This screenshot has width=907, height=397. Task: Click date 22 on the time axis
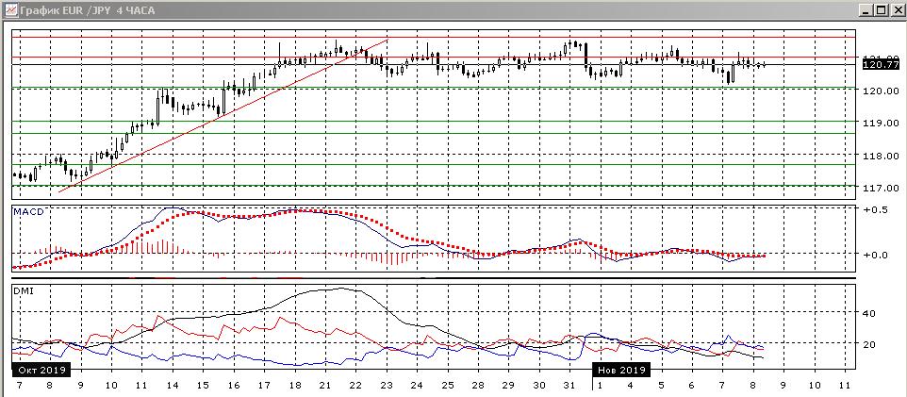tap(354, 387)
